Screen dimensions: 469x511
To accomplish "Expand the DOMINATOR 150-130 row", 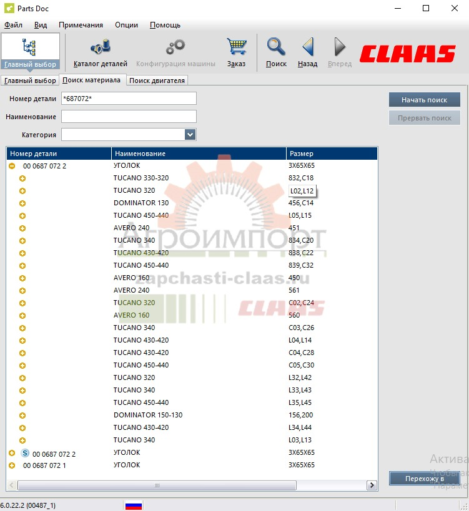I will (22, 416).
